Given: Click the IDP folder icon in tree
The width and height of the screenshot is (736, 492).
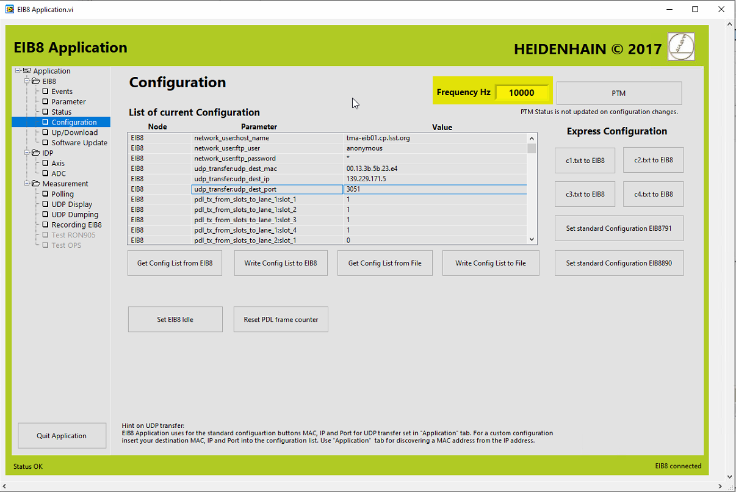Looking at the screenshot, I should pos(36,153).
